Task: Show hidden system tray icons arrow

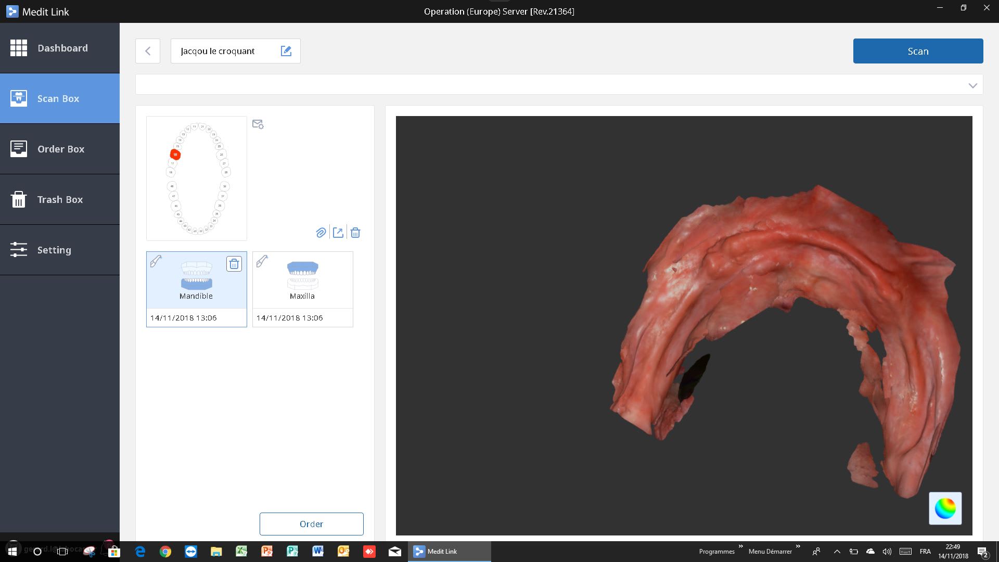Action: (x=837, y=552)
